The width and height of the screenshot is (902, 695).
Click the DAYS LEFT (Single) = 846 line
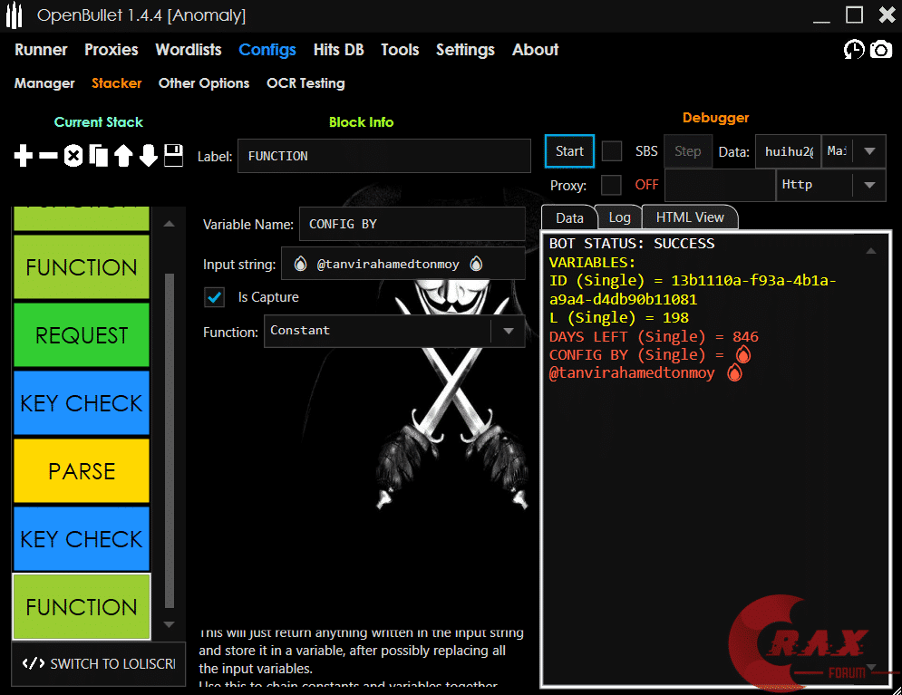coord(654,336)
